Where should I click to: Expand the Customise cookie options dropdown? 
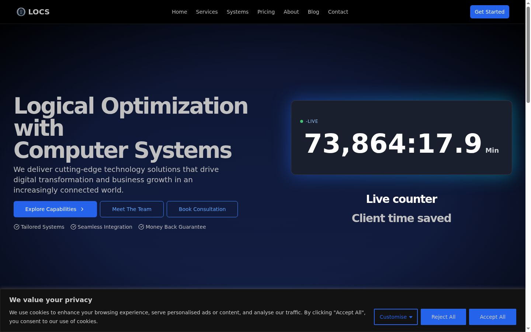click(396, 317)
